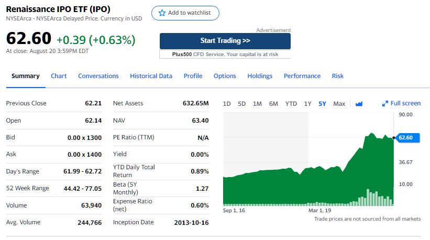
Task: Select the 1D chart range
Action: tap(227, 104)
